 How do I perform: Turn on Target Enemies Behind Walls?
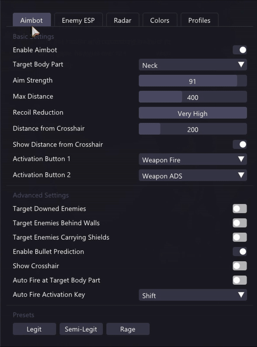pyautogui.click(x=239, y=223)
